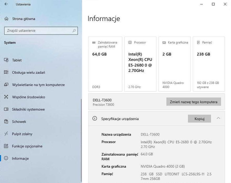Screen dimensions: 231x183
Task: Click the Informacje info icon in sidebar
Action: coord(6,158)
